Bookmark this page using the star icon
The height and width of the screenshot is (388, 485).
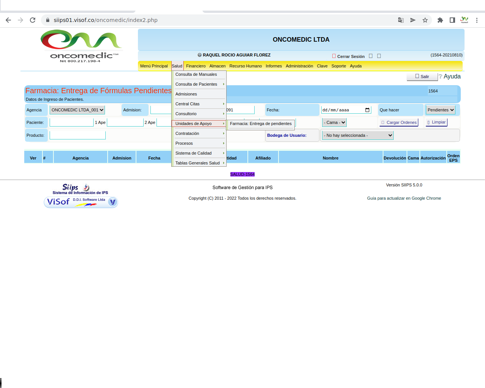coord(425,20)
